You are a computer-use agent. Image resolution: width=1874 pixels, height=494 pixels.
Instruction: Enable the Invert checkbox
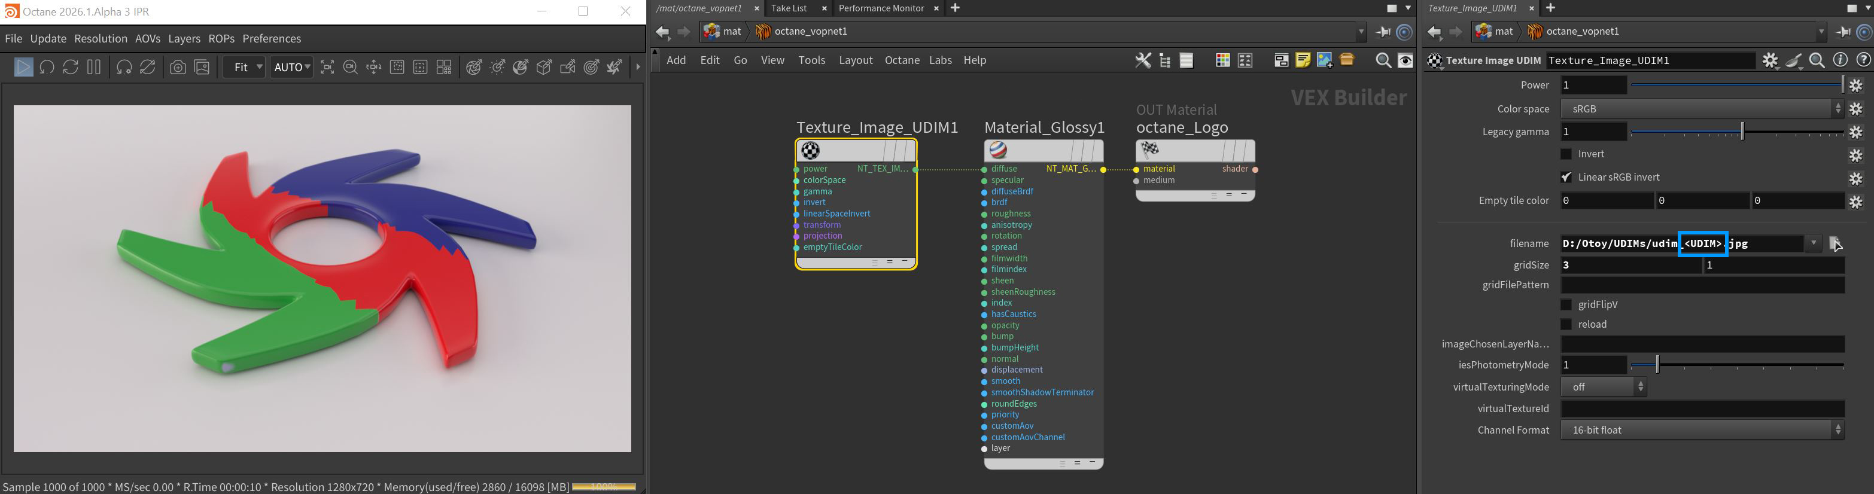tap(1566, 154)
